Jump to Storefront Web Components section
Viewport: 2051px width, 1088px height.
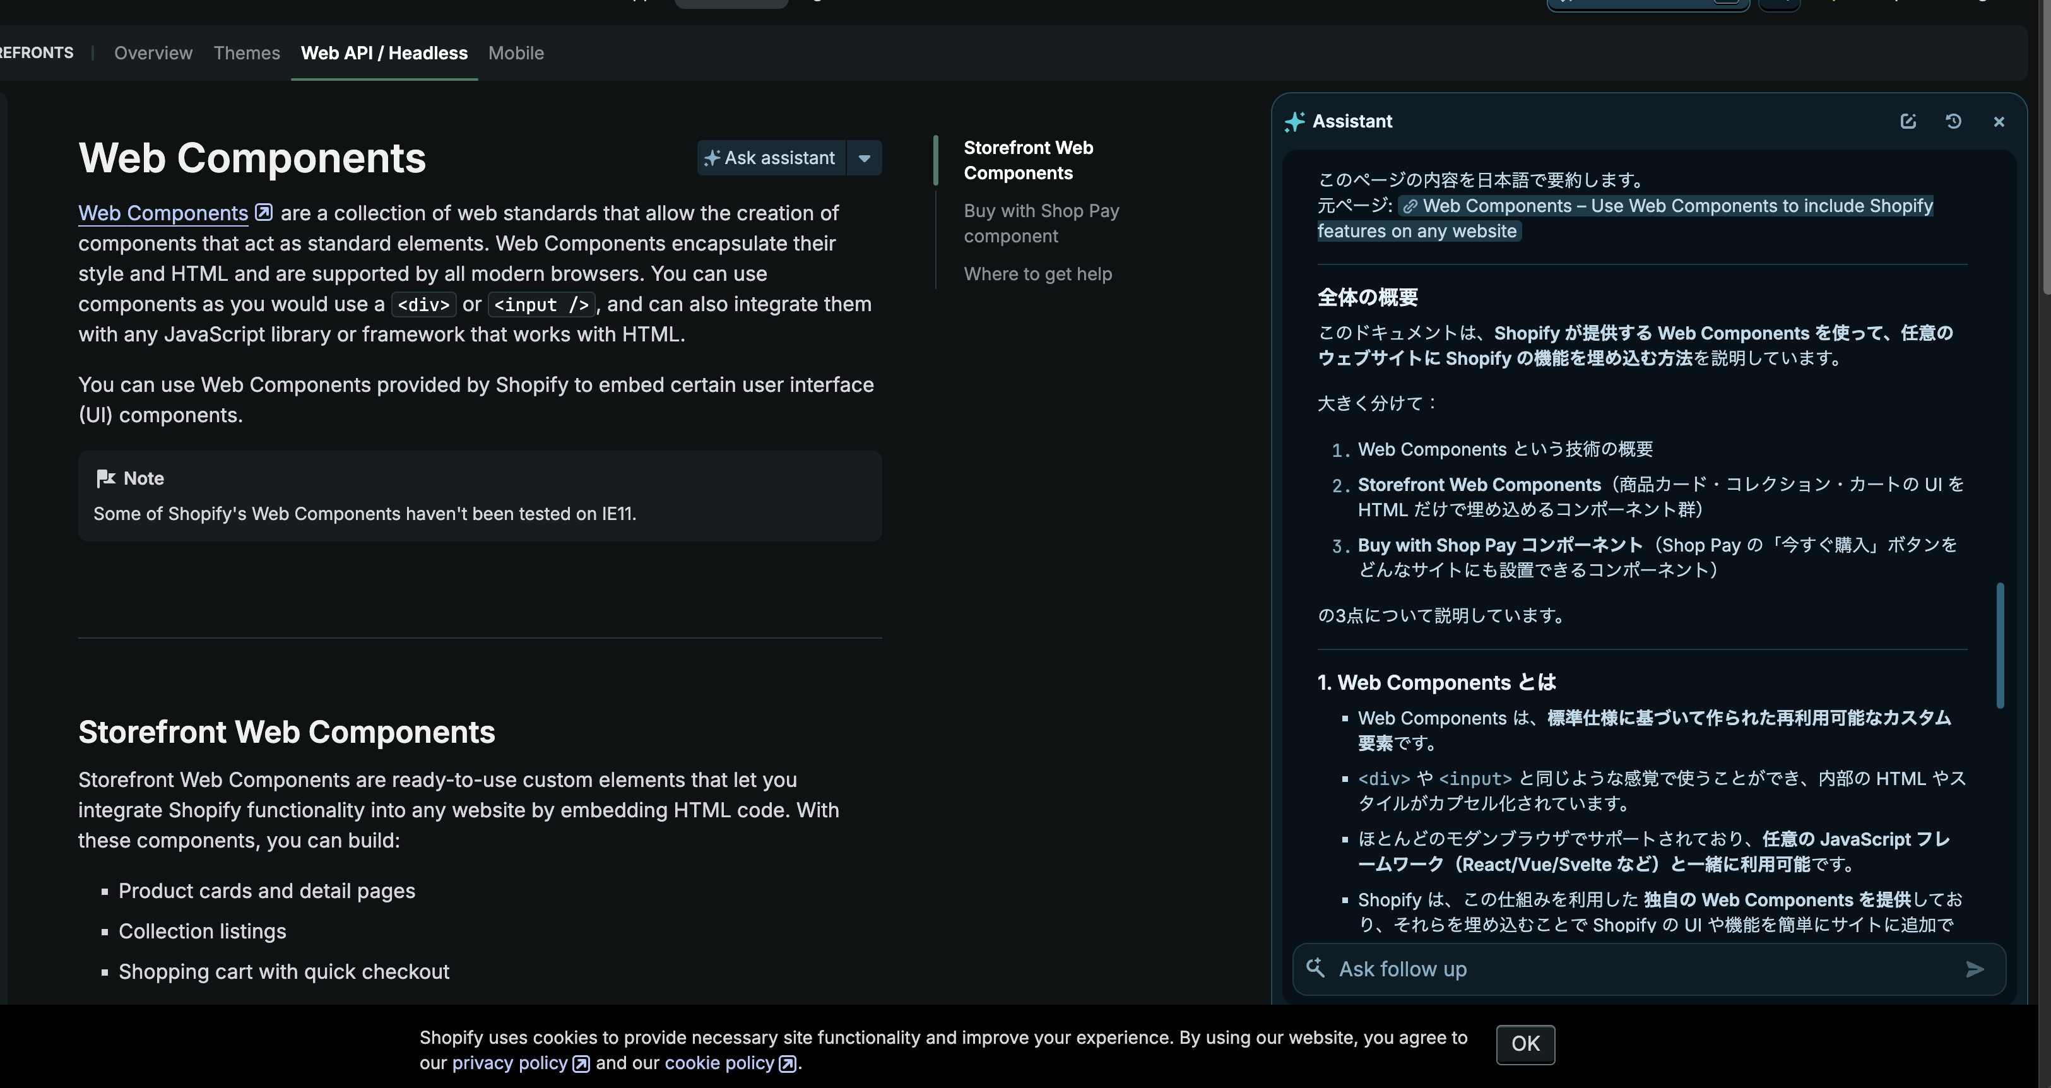coord(1028,160)
